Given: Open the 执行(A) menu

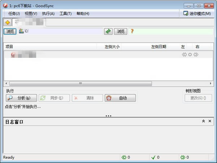Looking at the screenshot, I should (48, 13).
